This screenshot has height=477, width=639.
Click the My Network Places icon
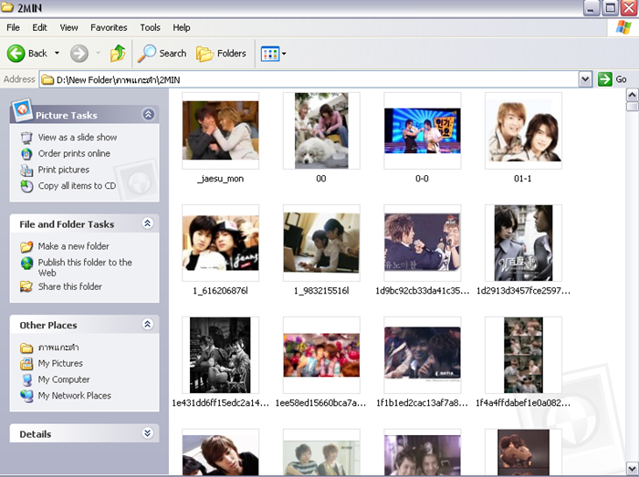click(26, 396)
